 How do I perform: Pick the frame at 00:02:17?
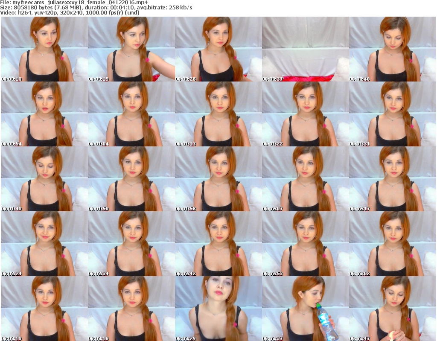[392, 179]
